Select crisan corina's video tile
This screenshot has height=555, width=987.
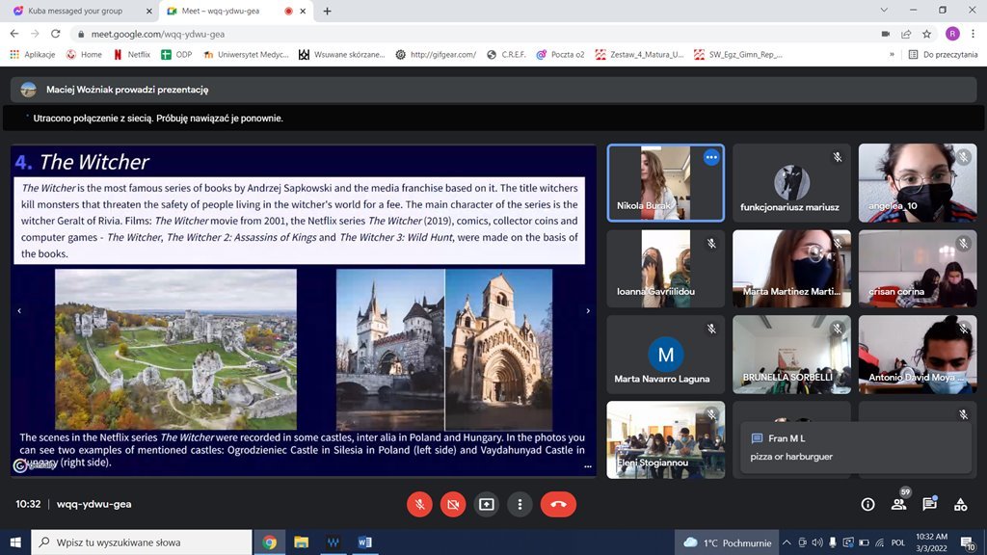click(918, 269)
